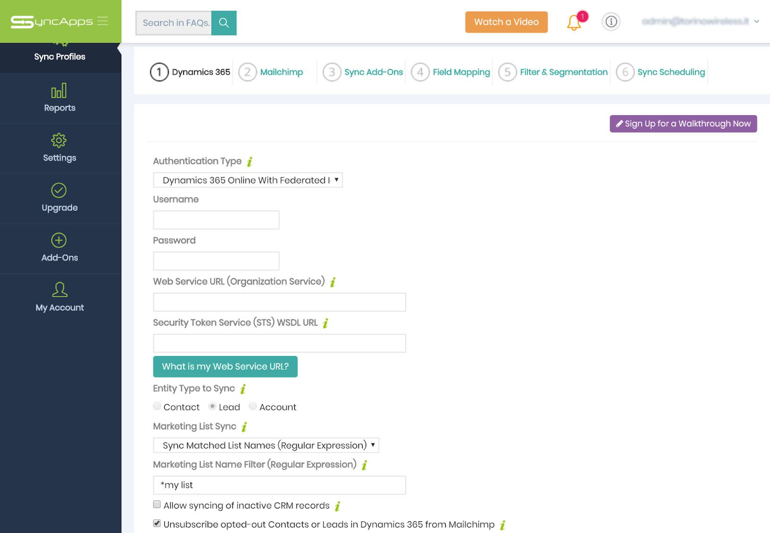Click the Username input field
The height and width of the screenshot is (533, 770).
(x=216, y=220)
